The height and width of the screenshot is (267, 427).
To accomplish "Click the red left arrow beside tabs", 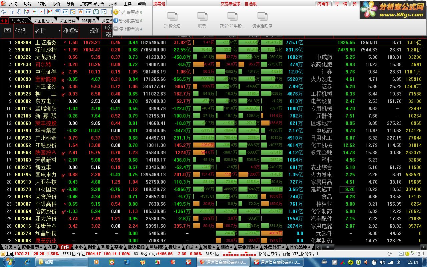I will point(2,21).
